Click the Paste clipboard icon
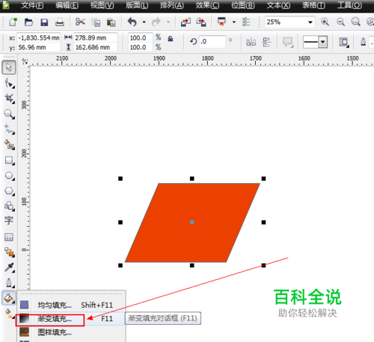The width and height of the screenshot is (374, 342). [111, 22]
